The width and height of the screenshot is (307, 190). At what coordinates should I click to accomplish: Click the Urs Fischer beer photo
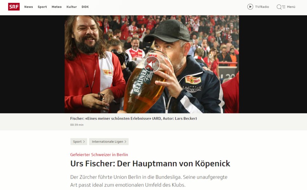152,64
